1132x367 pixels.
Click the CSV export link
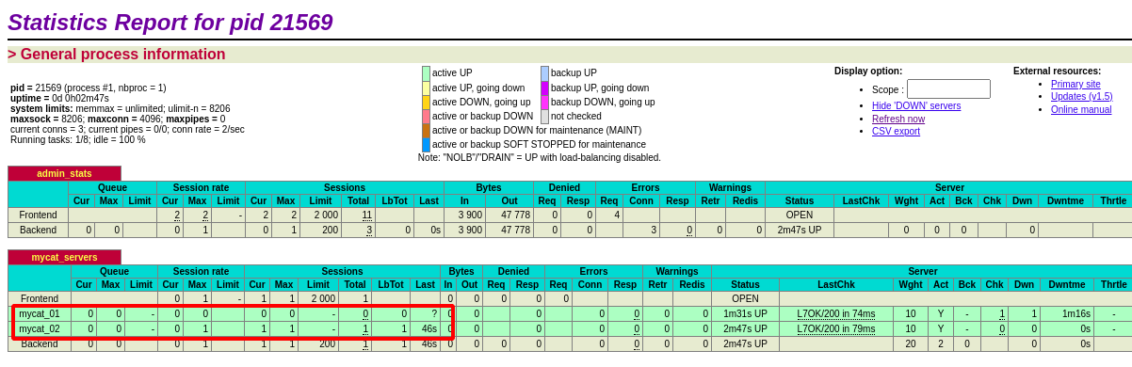pyautogui.click(x=896, y=131)
